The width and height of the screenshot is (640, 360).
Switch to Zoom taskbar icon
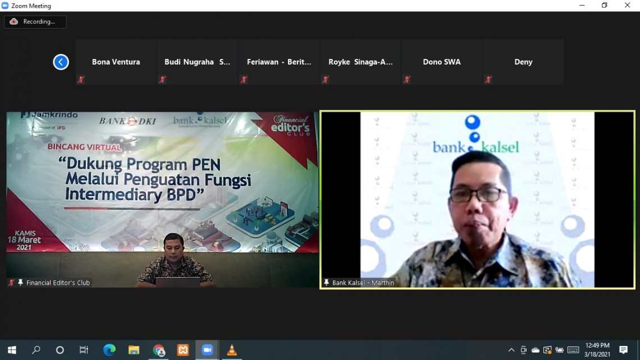pos(207,350)
